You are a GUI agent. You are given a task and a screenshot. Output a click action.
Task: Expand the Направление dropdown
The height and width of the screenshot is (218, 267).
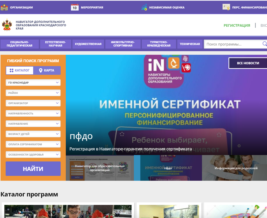[33, 124]
